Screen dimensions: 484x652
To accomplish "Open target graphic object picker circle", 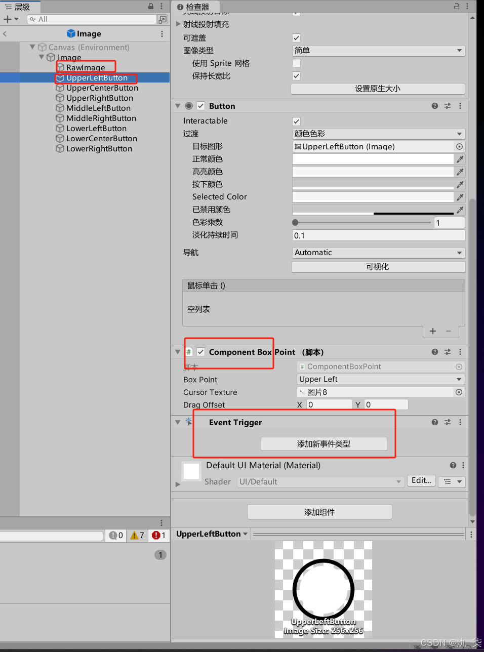I will click(x=459, y=146).
